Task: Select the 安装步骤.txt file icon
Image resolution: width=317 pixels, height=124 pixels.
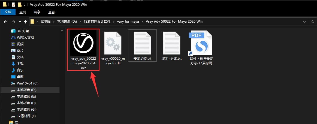Action: click(x=142, y=43)
